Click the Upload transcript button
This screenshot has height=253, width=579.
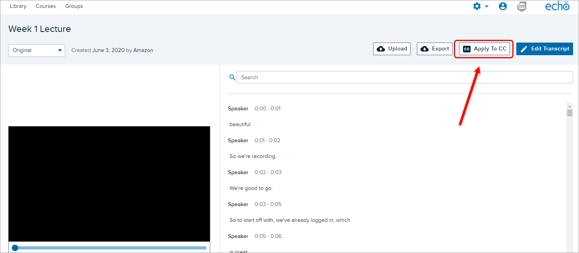pyautogui.click(x=392, y=49)
